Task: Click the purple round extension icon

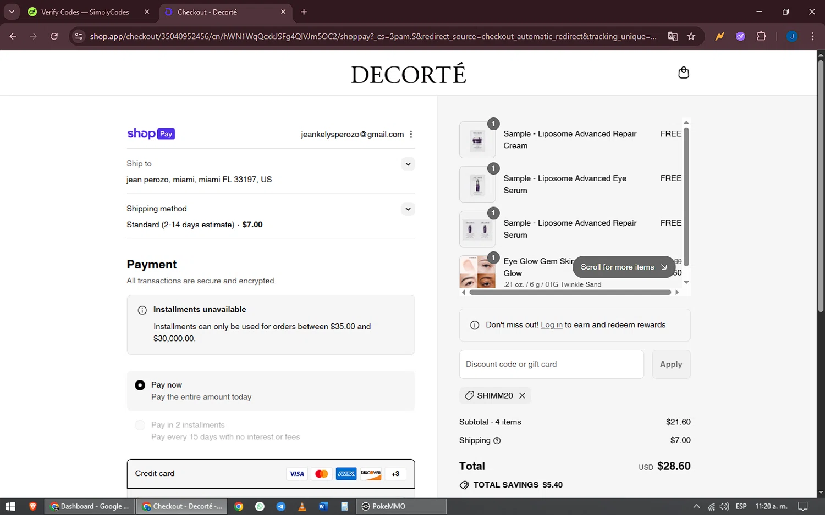Action: pos(740,36)
